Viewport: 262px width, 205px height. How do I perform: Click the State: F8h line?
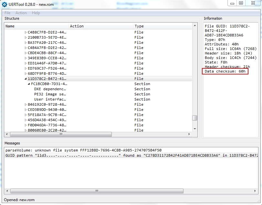(216, 62)
